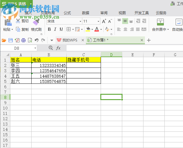Apply red font color A
Screen dimensions: 183x148
pos(97,29)
